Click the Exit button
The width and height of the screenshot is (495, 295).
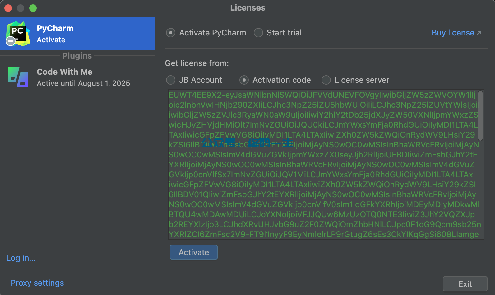tap(465, 284)
